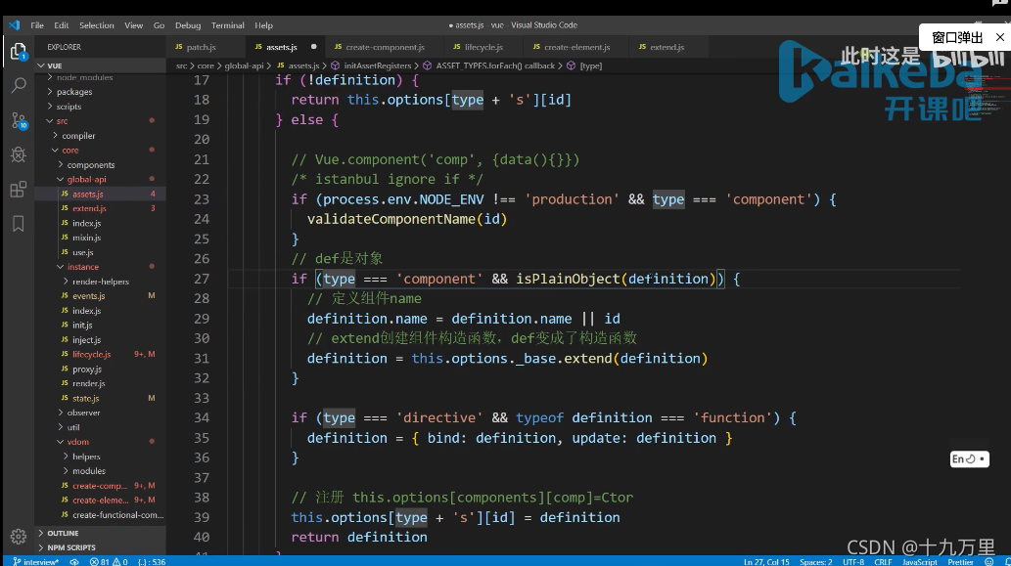
Task: Open the Search view icon
Action: coord(19,85)
